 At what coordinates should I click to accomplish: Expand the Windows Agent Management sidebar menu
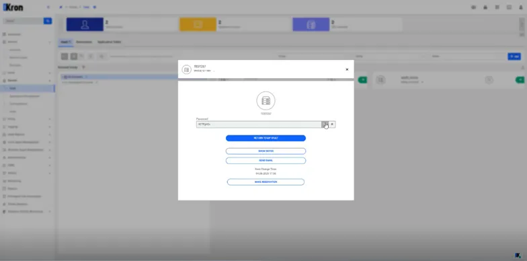[x=27, y=150]
